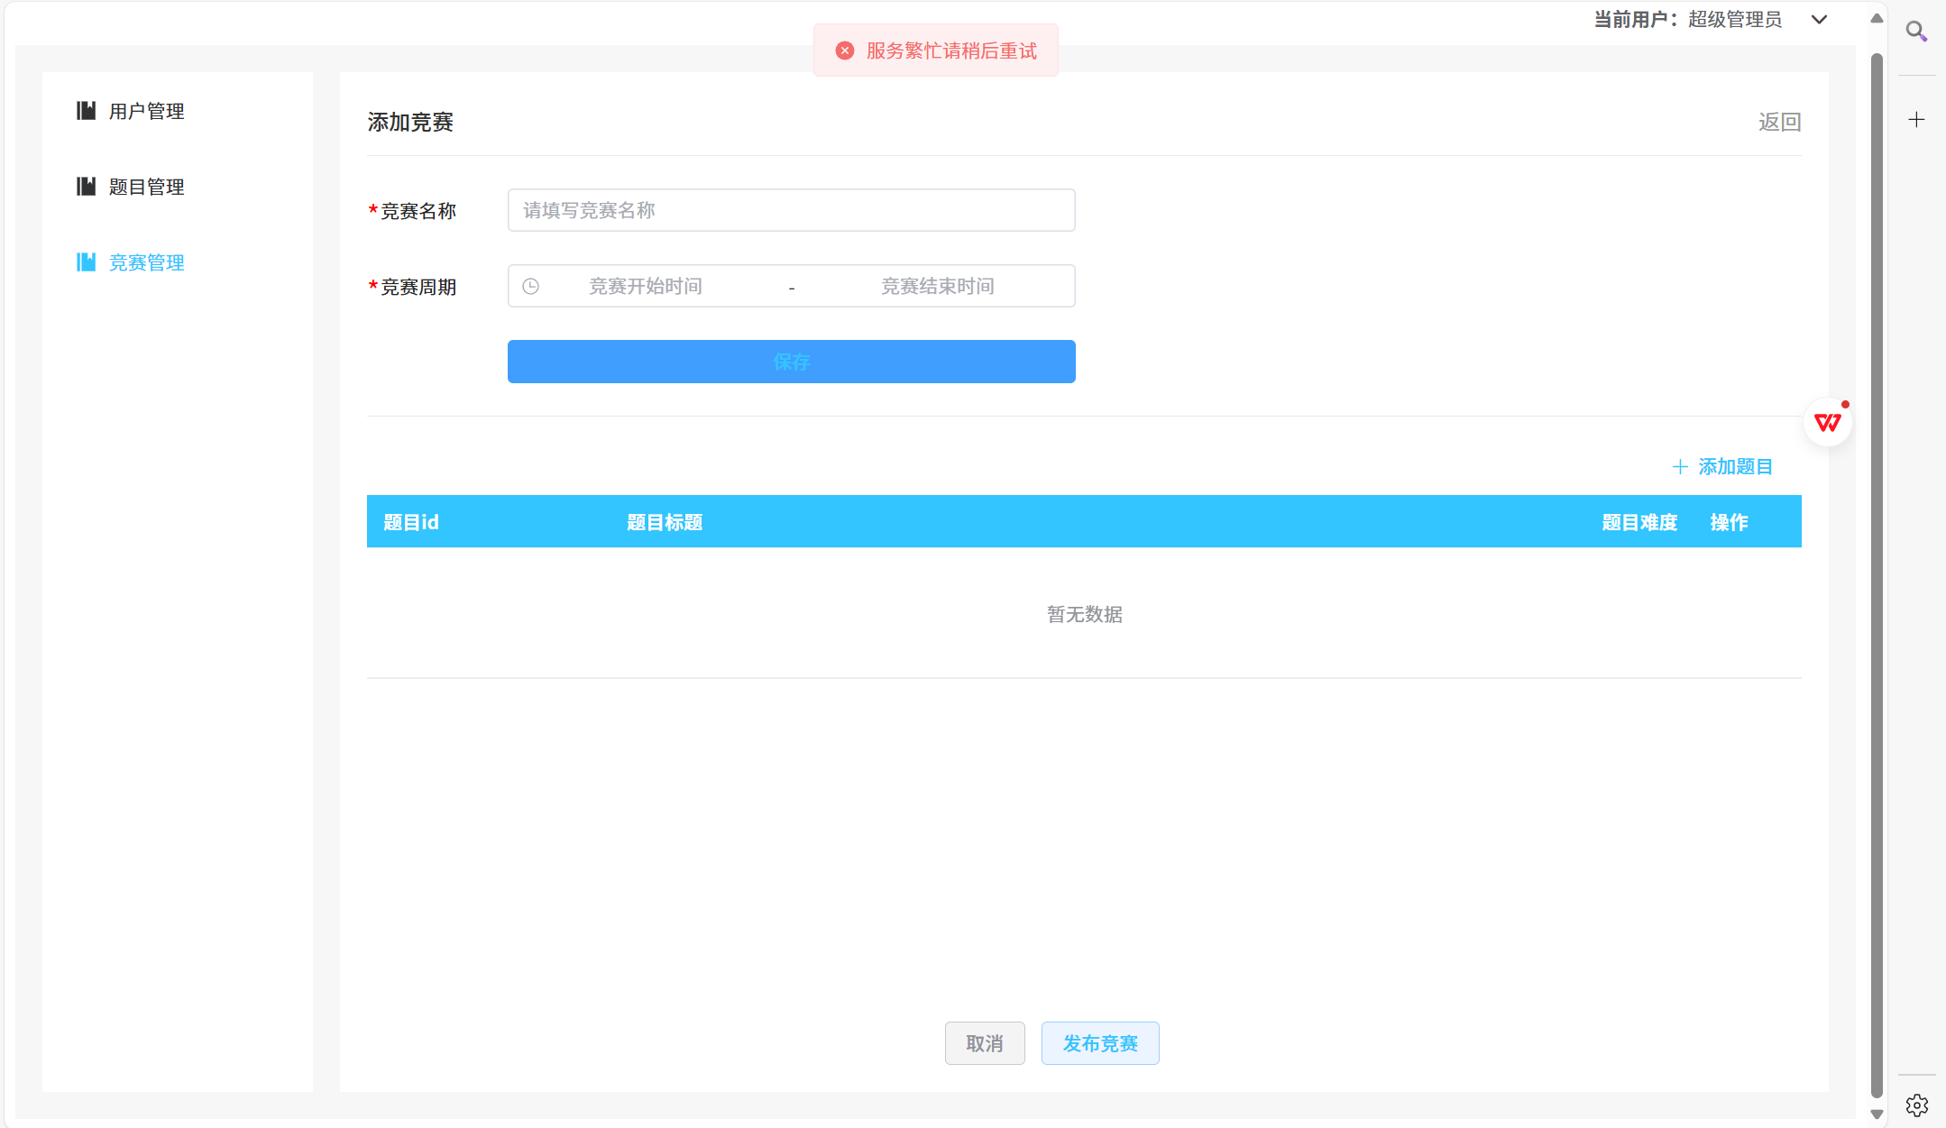
Task: Open the browser sidebar search icon
Action: click(1916, 32)
